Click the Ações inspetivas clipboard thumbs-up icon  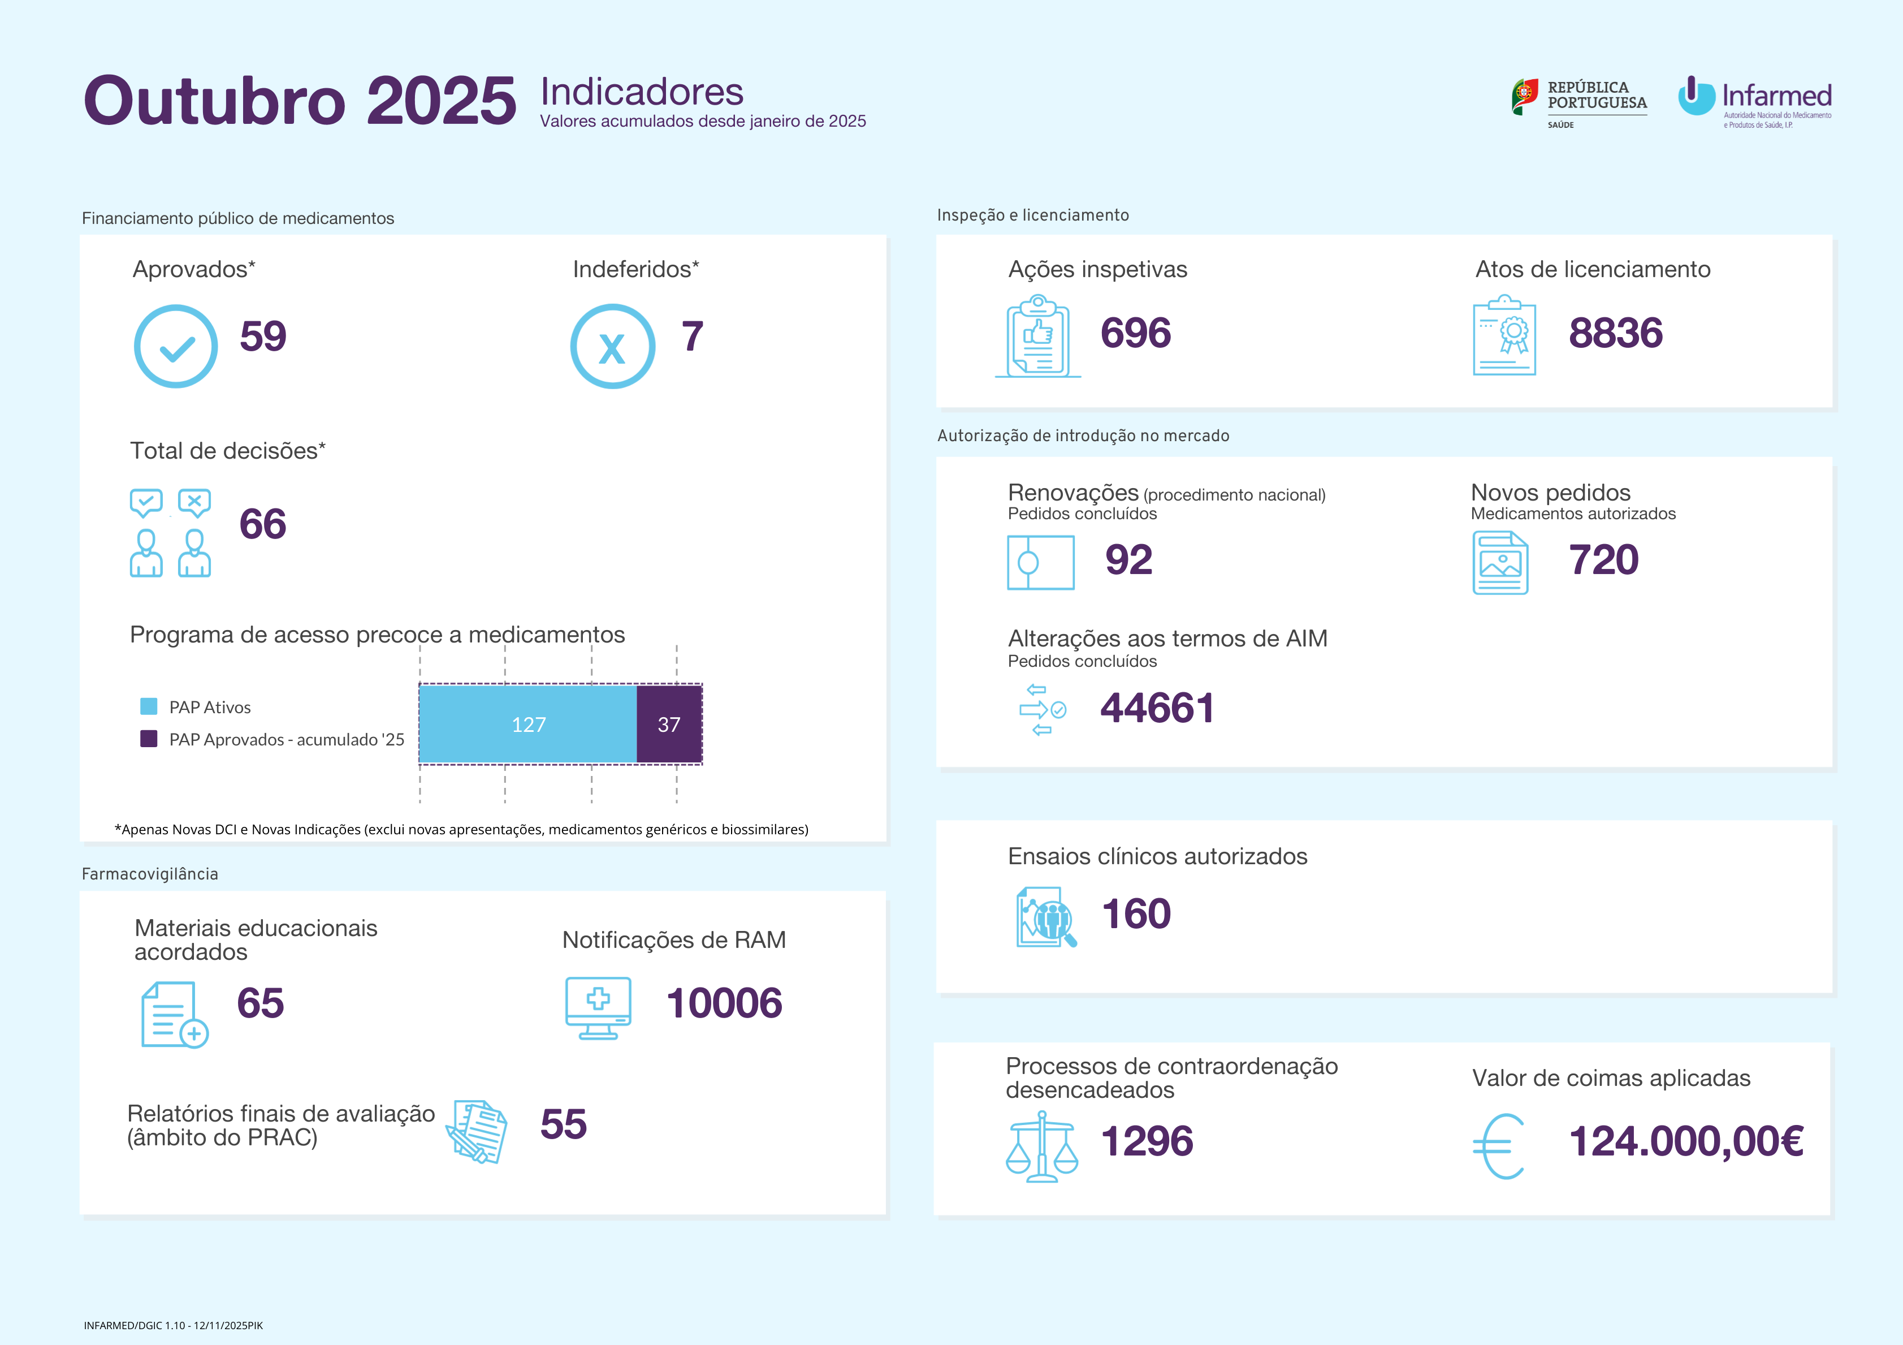pyautogui.click(x=1037, y=337)
